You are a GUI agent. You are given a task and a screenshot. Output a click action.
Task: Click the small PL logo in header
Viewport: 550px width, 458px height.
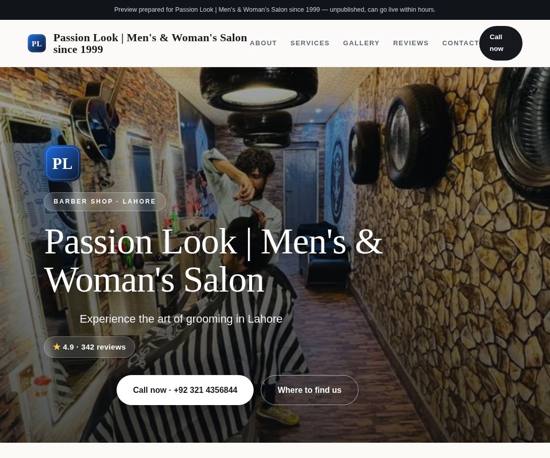pos(37,43)
